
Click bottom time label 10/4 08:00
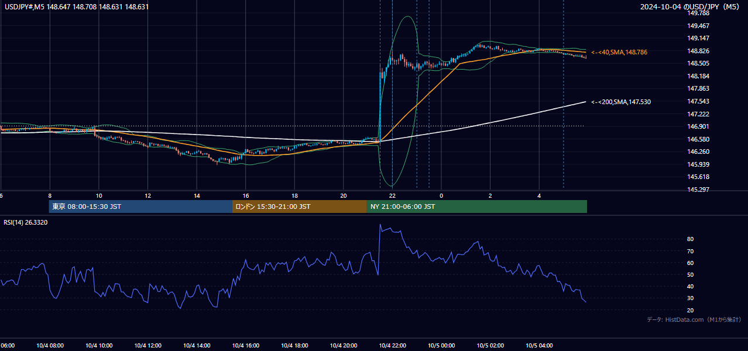(50, 346)
